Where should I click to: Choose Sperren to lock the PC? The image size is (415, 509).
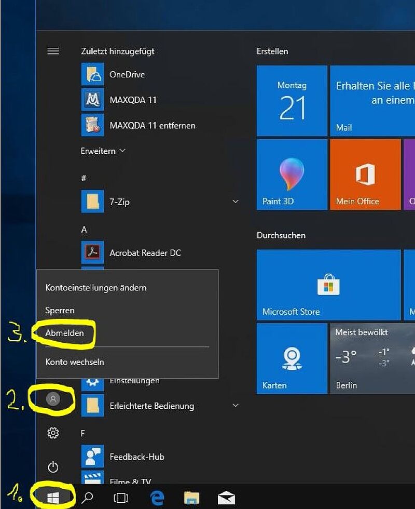[x=60, y=311]
